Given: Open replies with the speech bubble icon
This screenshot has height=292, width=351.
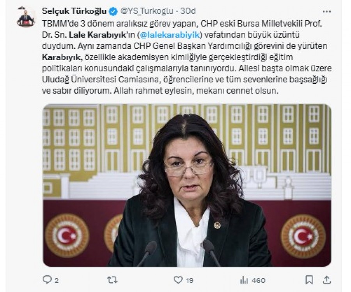Looking at the screenshot, I should [x=47, y=280].
